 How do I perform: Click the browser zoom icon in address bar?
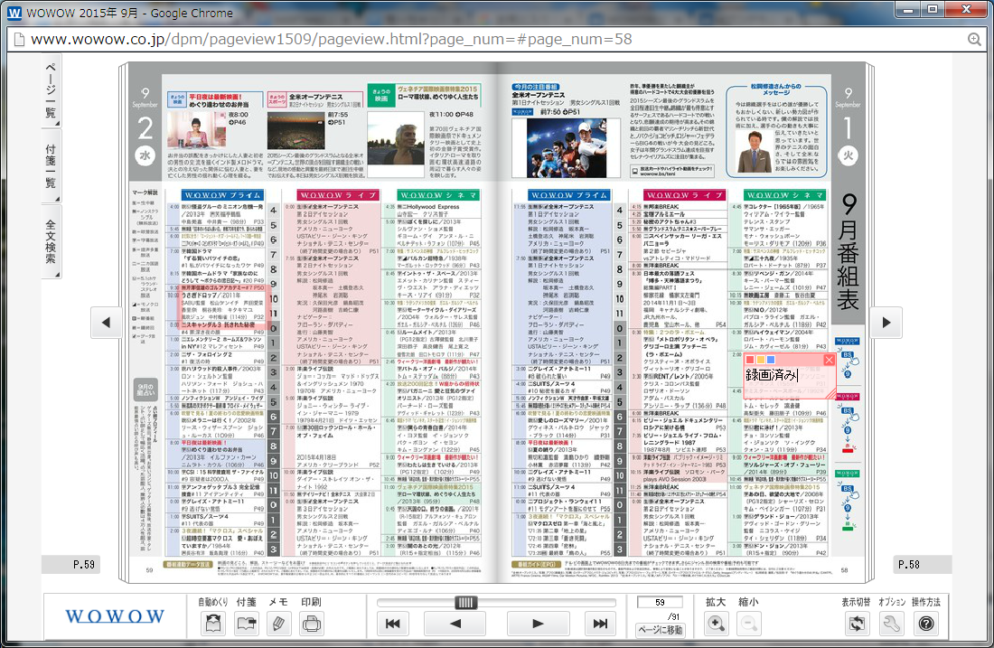(x=974, y=39)
